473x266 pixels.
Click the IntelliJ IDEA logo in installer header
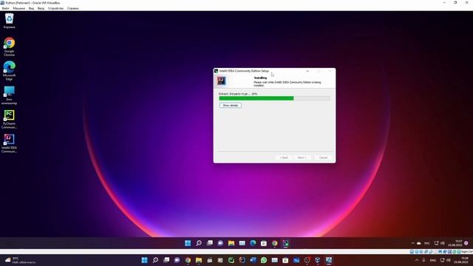[x=222, y=81]
